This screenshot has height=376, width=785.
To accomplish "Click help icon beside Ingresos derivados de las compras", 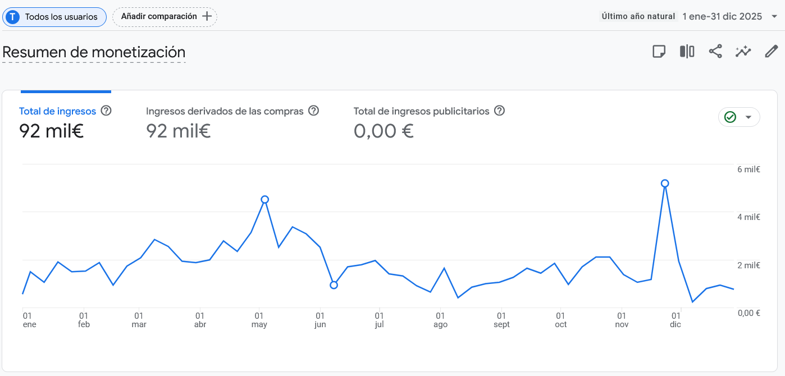I will point(313,111).
